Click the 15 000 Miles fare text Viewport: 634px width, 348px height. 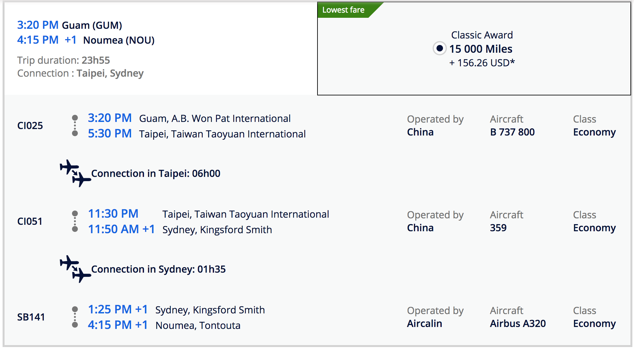tap(481, 49)
